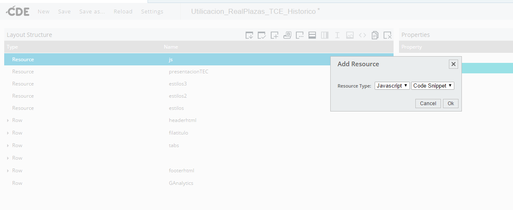This screenshot has width=513, height=210.
Task: Select the estilos2 resource
Action: (199, 96)
